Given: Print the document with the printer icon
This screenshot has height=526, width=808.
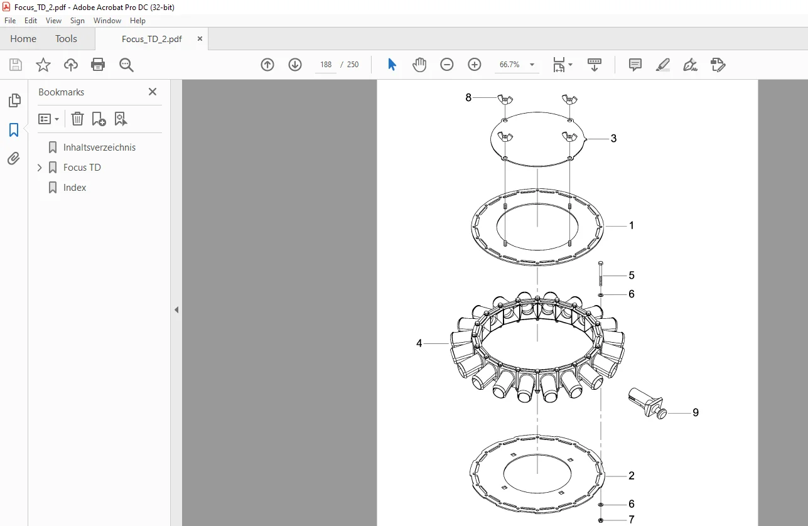Looking at the screenshot, I should click(x=98, y=65).
